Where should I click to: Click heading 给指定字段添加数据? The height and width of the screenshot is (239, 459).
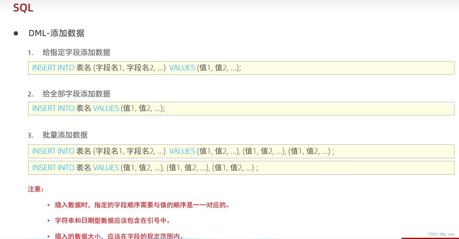tap(76, 53)
